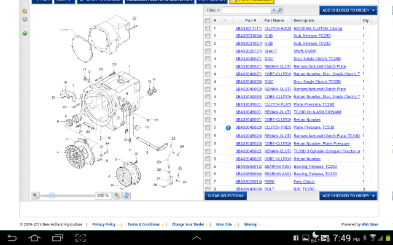
Task: Tap the Wi-Fi status icon
Action: pyautogui.click(x=373, y=238)
